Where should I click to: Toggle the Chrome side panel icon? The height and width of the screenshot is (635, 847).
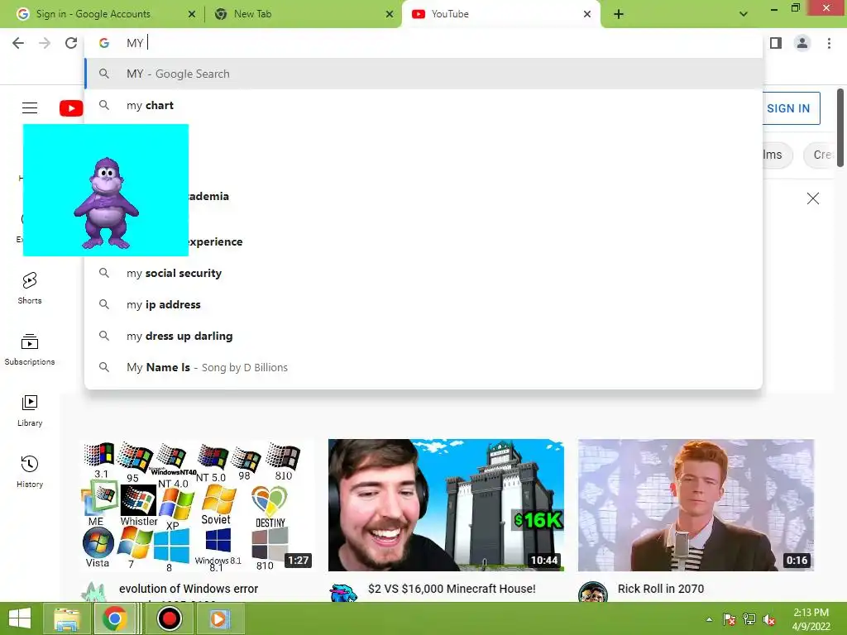(776, 43)
